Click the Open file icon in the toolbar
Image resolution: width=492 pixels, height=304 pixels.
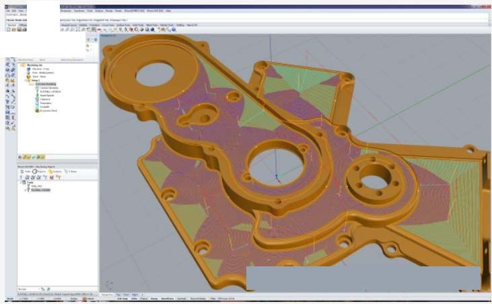pos(13,30)
